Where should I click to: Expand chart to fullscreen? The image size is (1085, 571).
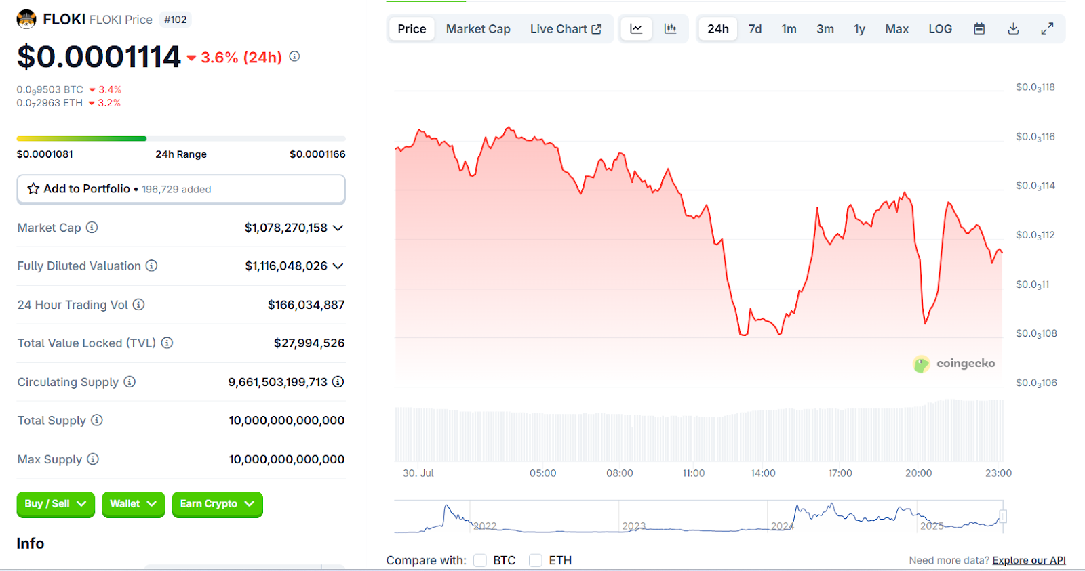point(1047,28)
